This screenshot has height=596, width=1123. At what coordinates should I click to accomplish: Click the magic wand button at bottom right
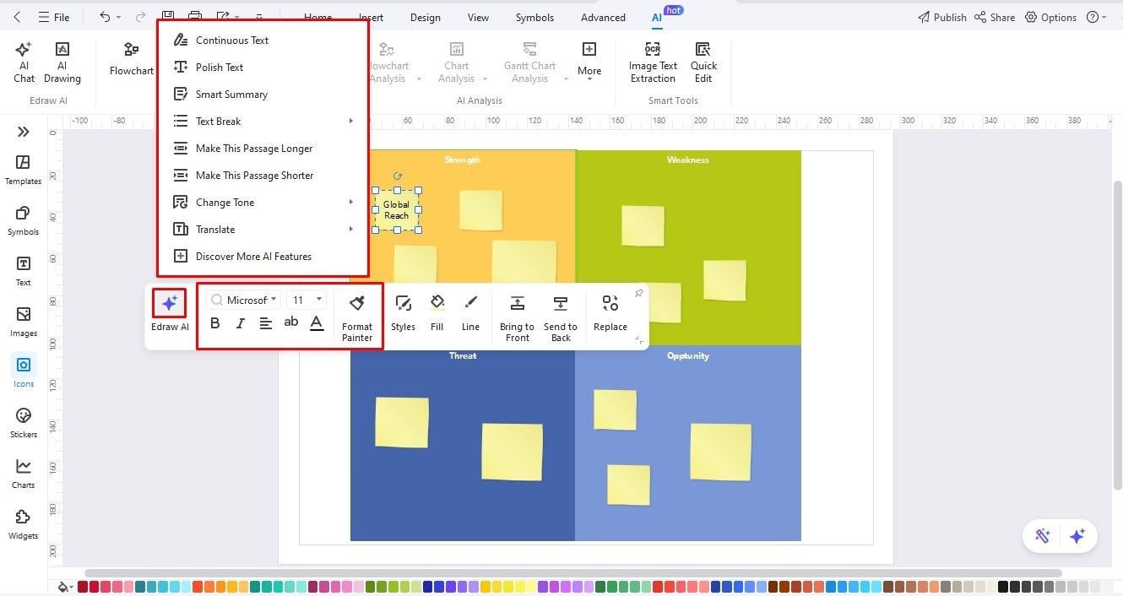(x=1043, y=536)
